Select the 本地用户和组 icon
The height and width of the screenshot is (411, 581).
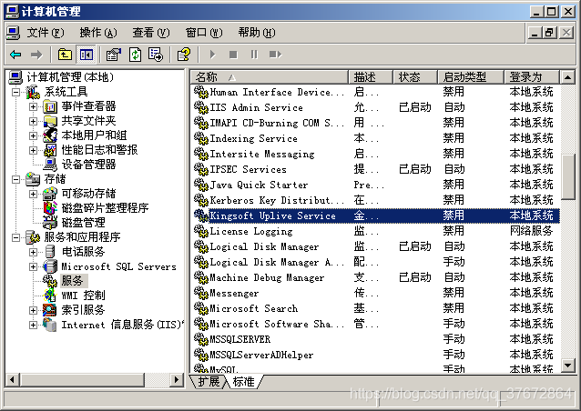(x=50, y=135)
